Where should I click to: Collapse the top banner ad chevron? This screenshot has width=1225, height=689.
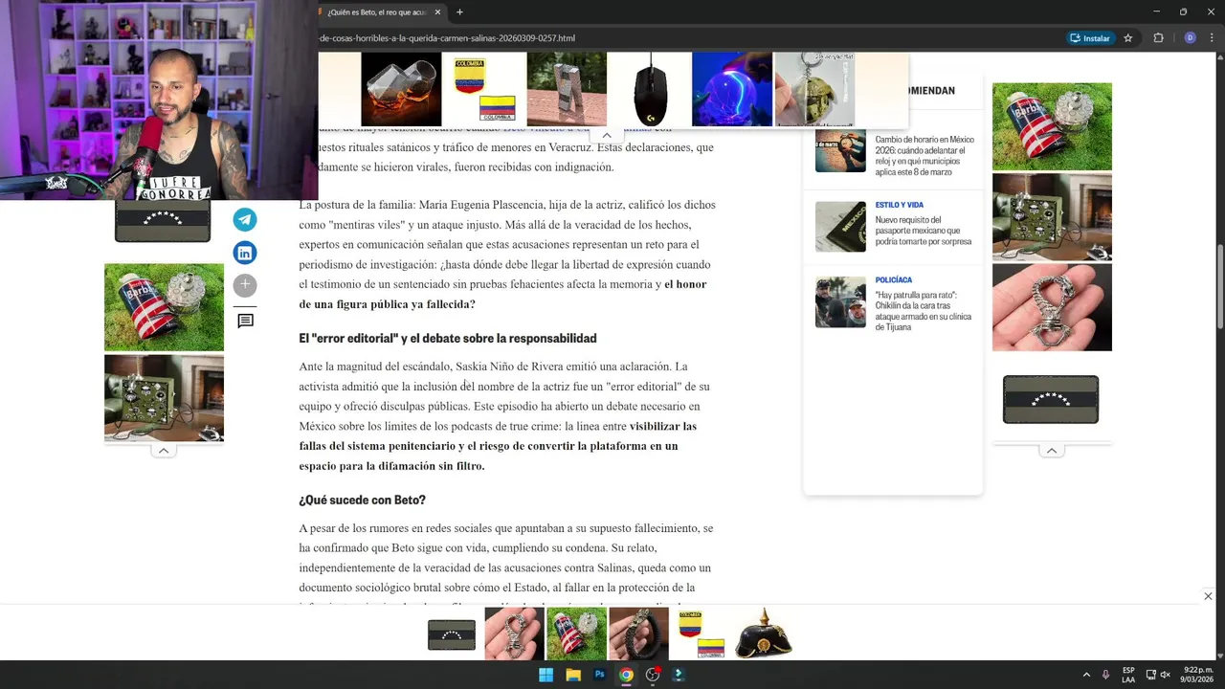[x=607, y=135]
